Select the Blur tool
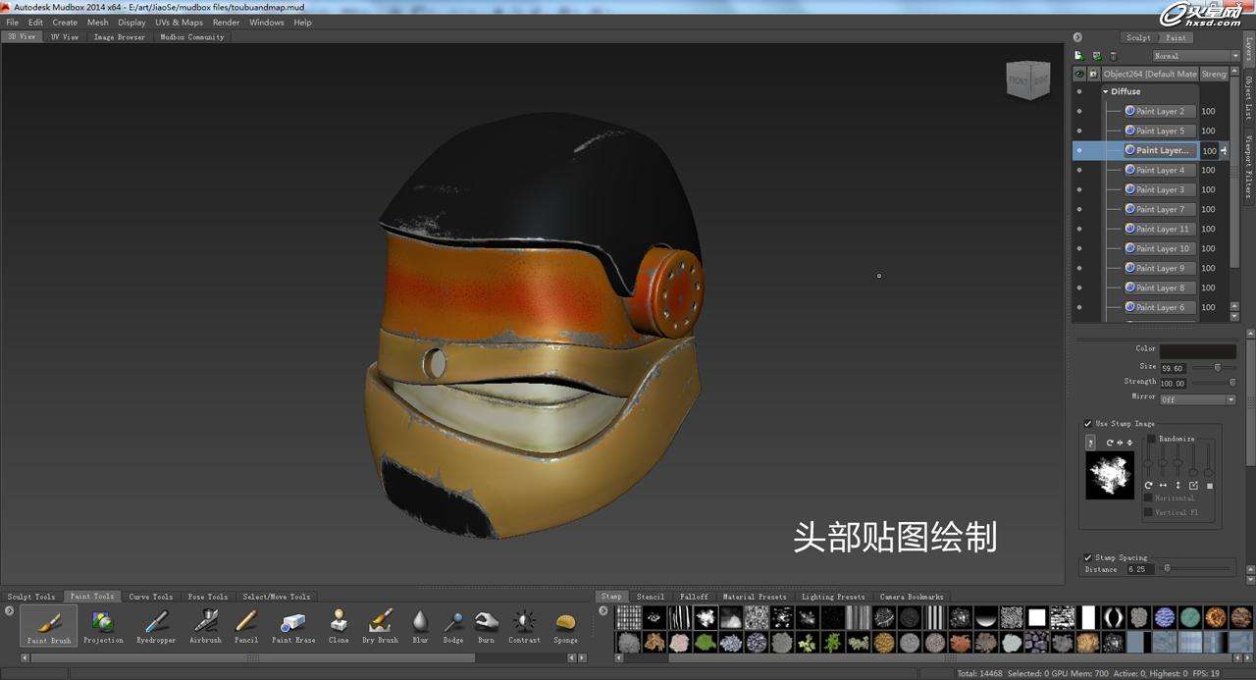The image size is (1256, 680). pos(420,625)
